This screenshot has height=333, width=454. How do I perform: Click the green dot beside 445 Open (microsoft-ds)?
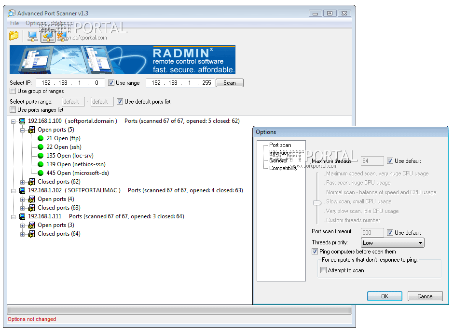[x=41, y=173]
